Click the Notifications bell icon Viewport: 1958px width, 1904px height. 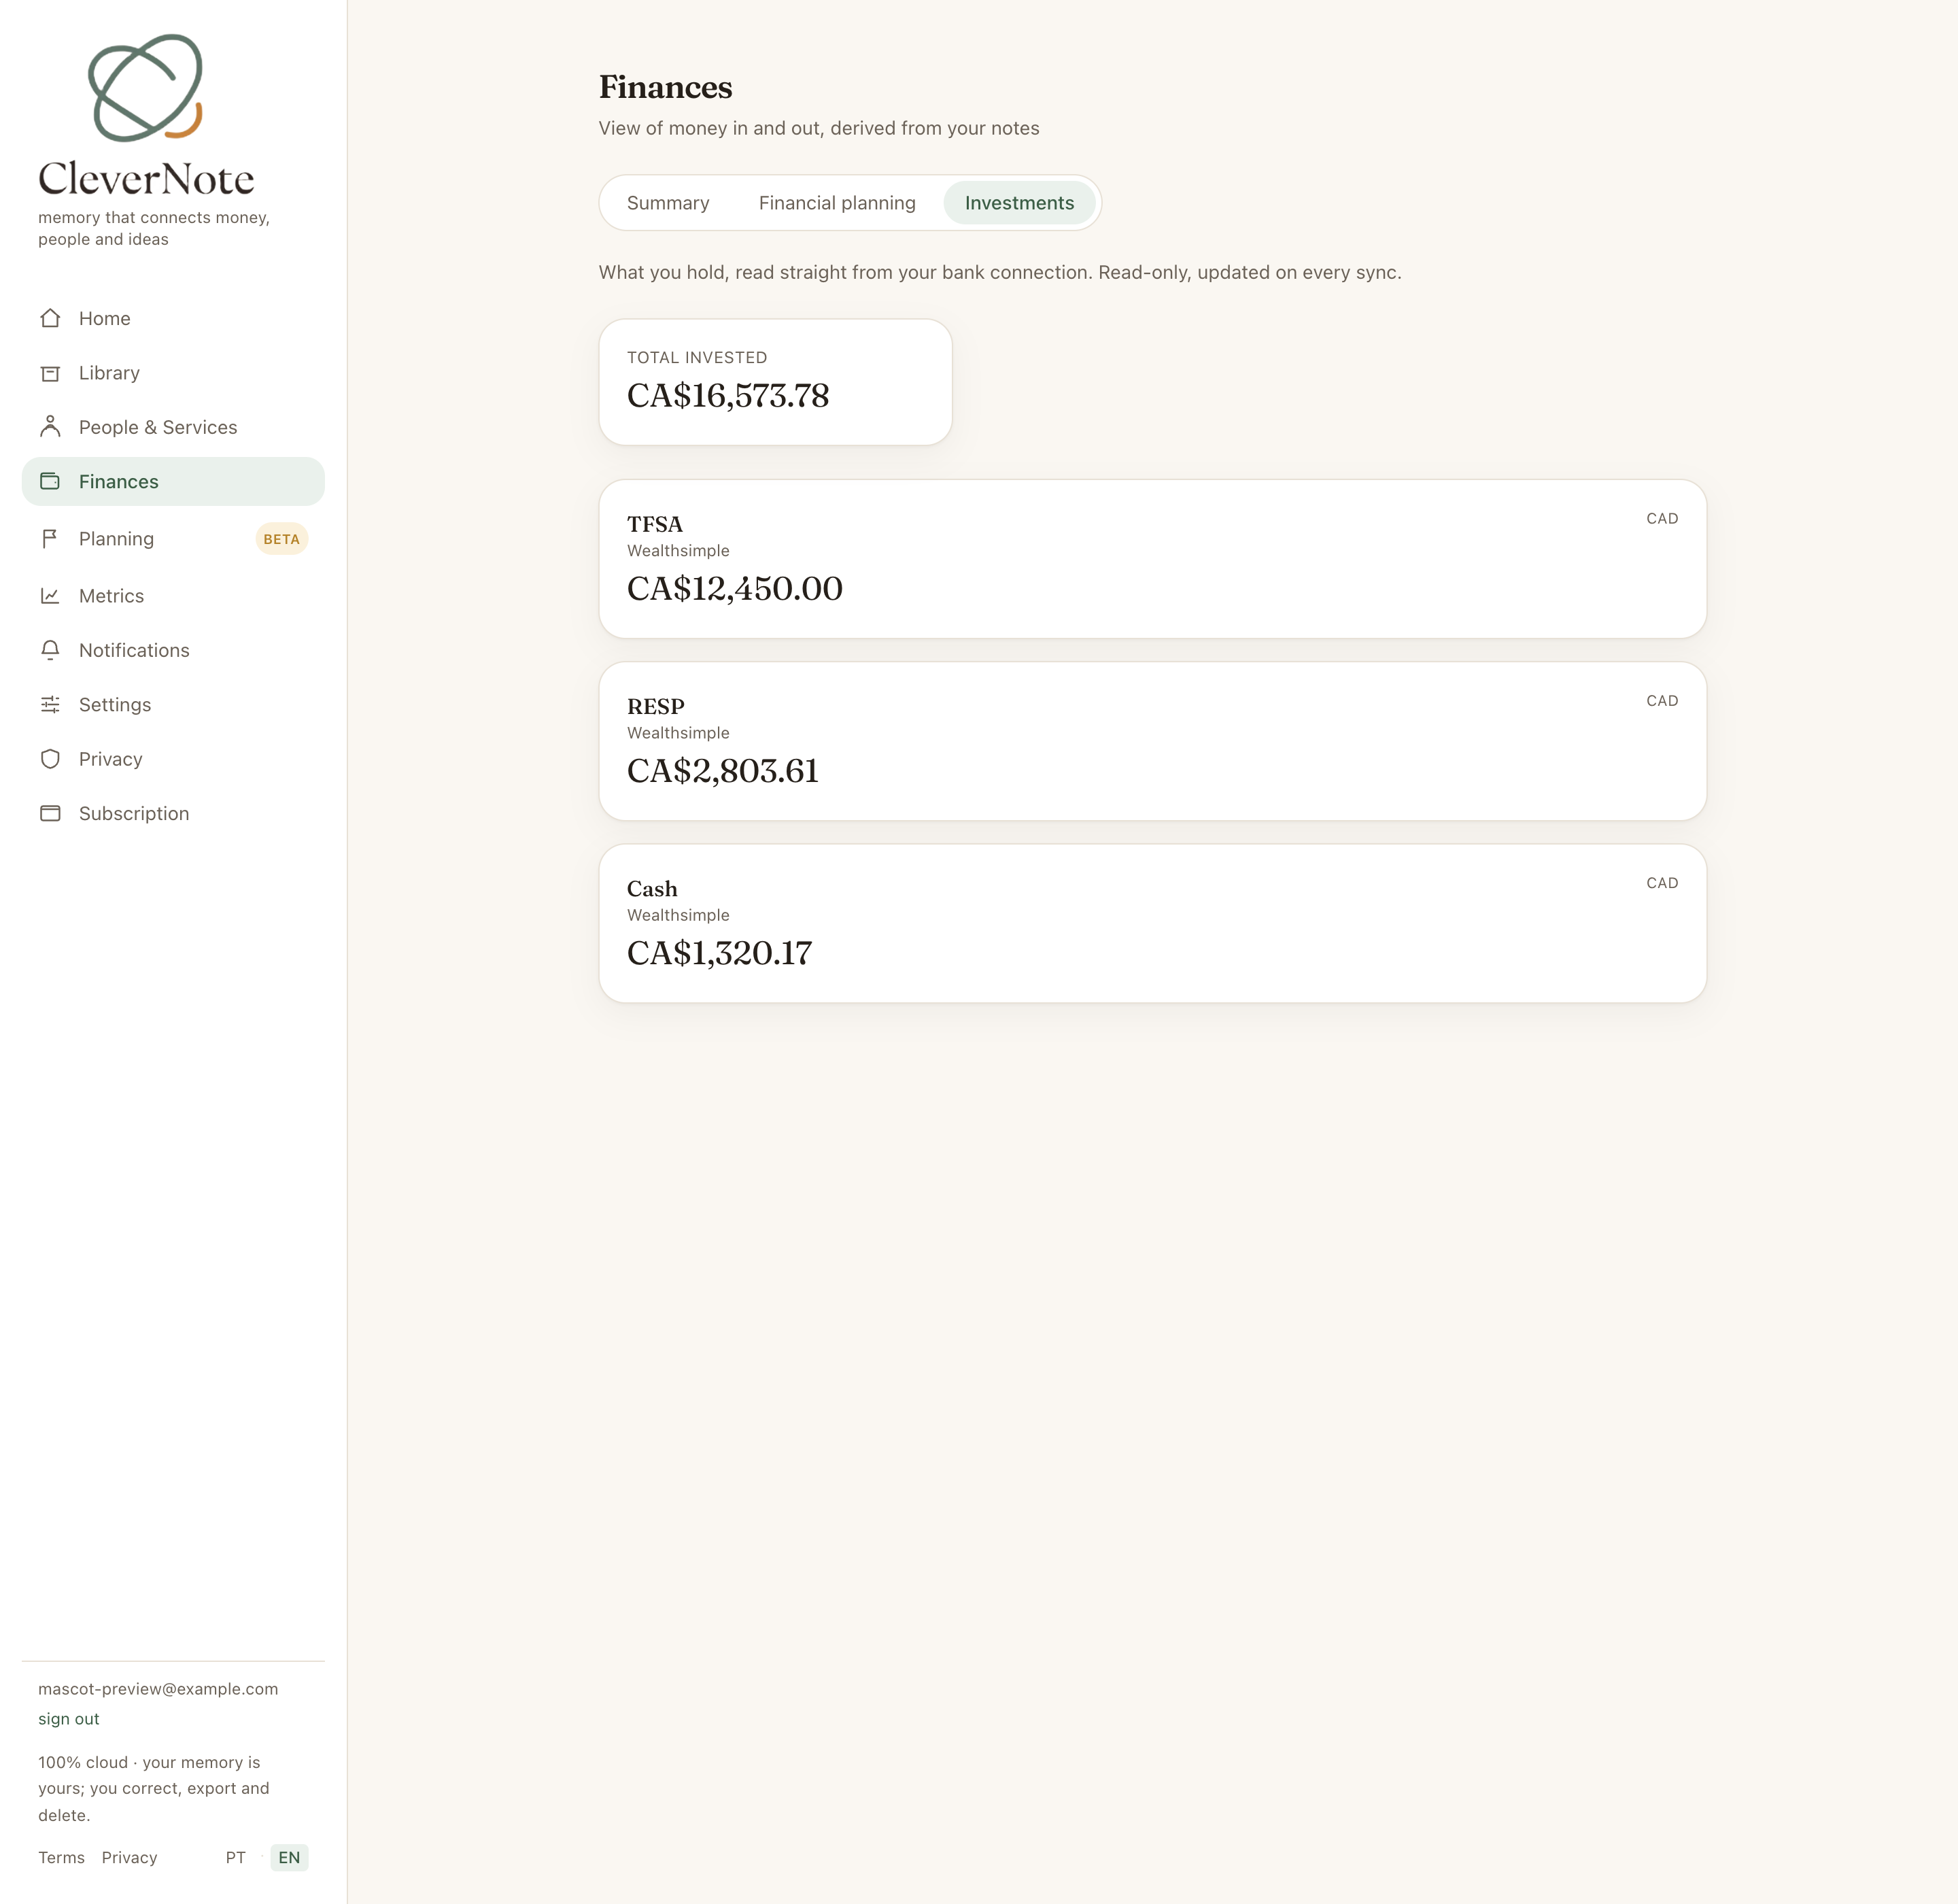tap(50, 650)
